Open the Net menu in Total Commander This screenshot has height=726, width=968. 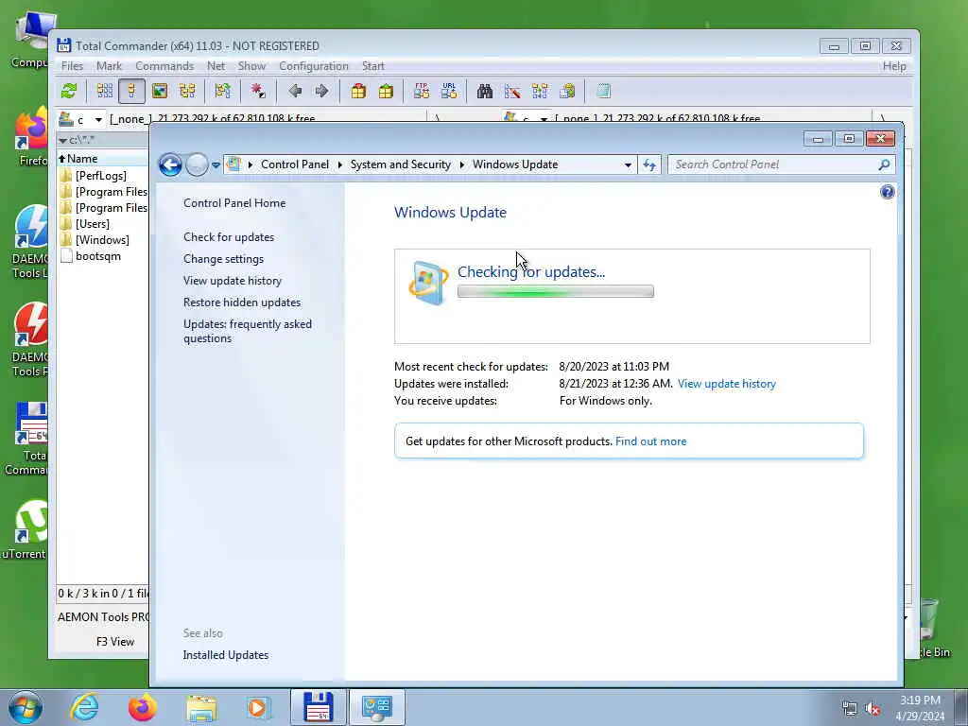tap(216, 66)
